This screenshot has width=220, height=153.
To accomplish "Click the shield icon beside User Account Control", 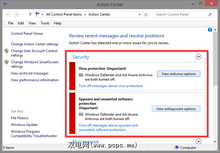I will (x=7, y=51).
